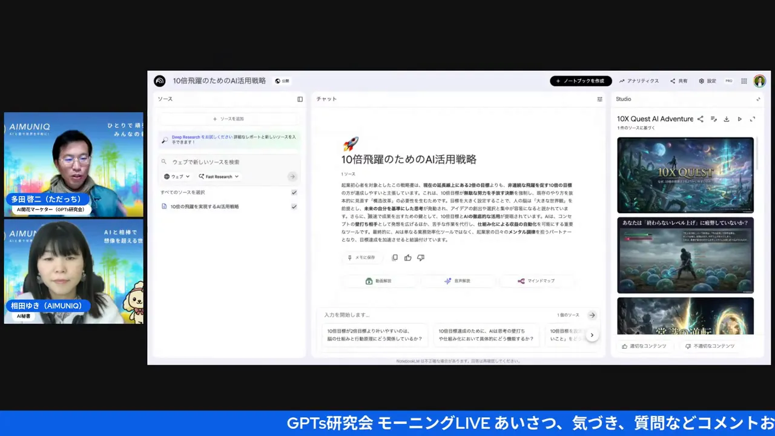Viewport: 775px width, 436px height.
Task: Pin the response with メモに保存
Action: click(x=362, y=257)
